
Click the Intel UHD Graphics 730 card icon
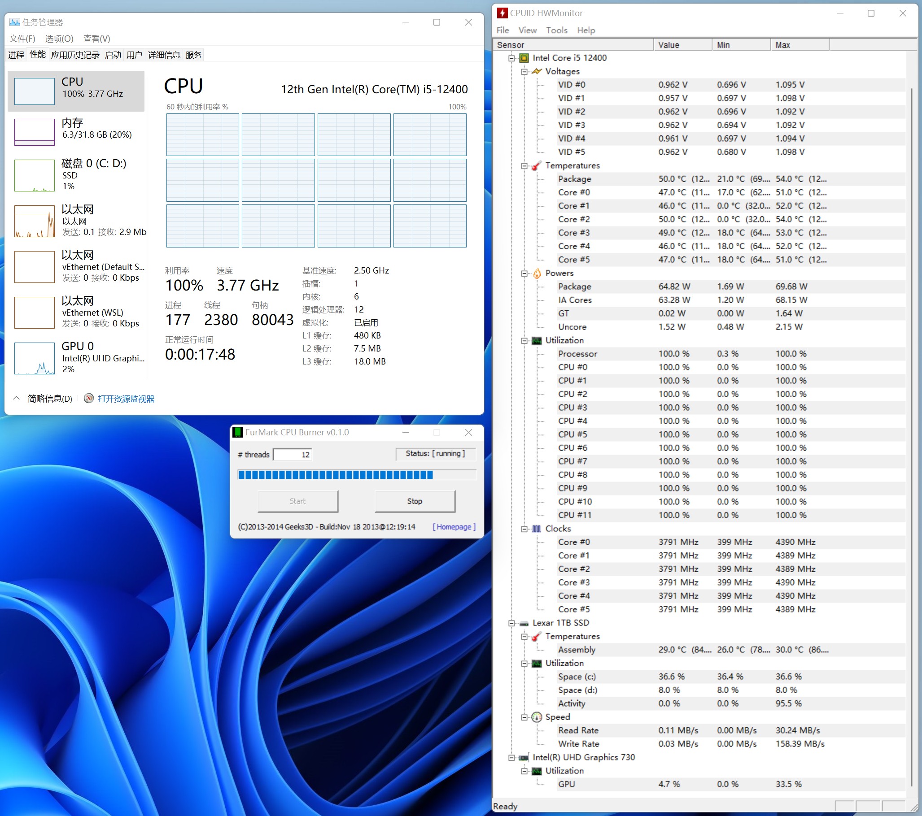tap(524, 758)
